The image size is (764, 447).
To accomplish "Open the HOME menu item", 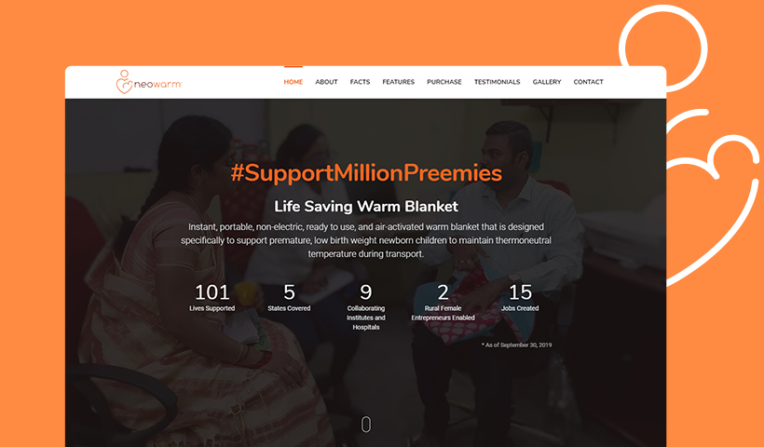I will point(293,82).
